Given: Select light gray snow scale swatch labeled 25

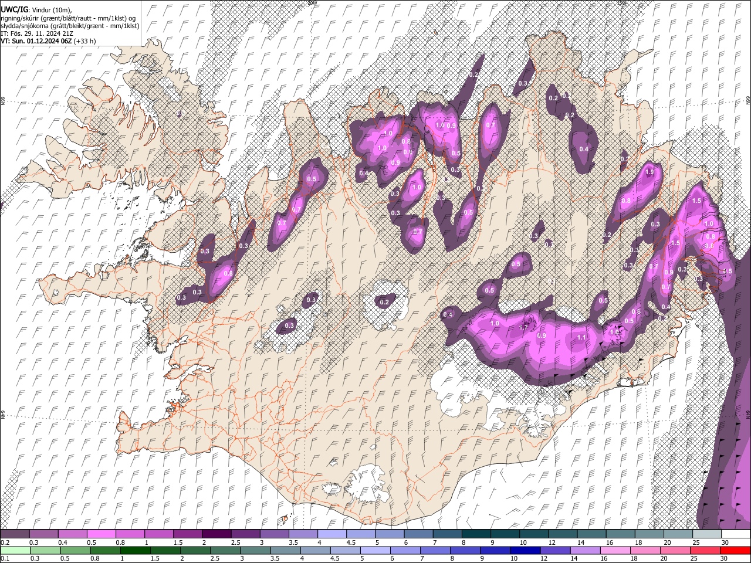Looking at the screenshot, I should tap(706, 534).
